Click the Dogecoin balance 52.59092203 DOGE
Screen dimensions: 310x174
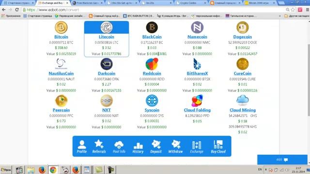tap(242, 43)
